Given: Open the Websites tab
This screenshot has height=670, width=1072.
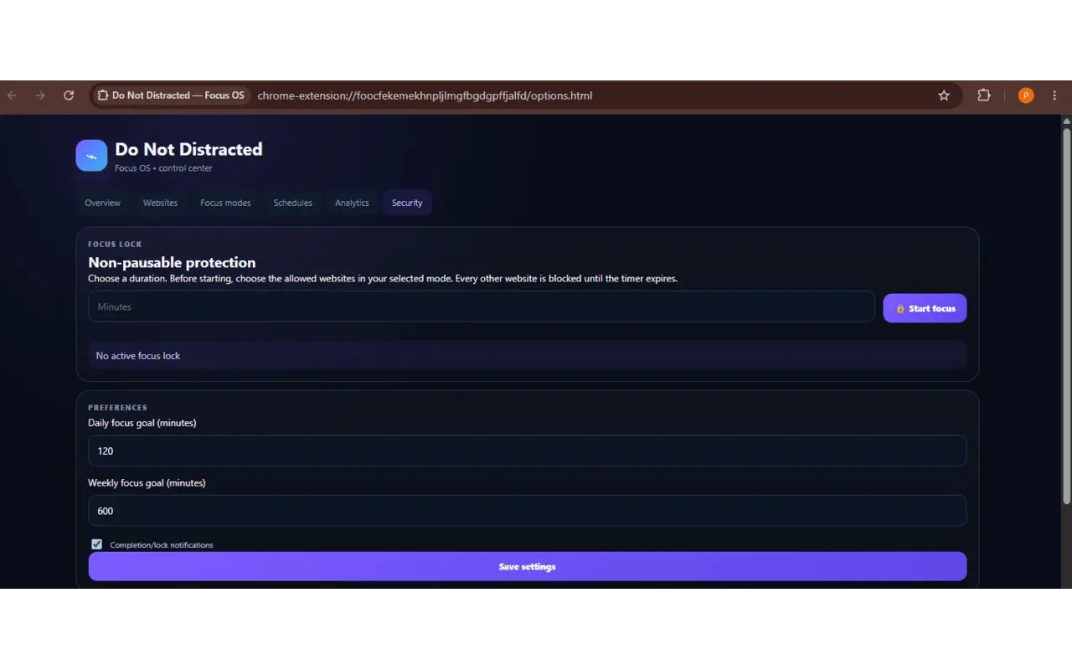Looking at the screenshot, I should point(160,203).
